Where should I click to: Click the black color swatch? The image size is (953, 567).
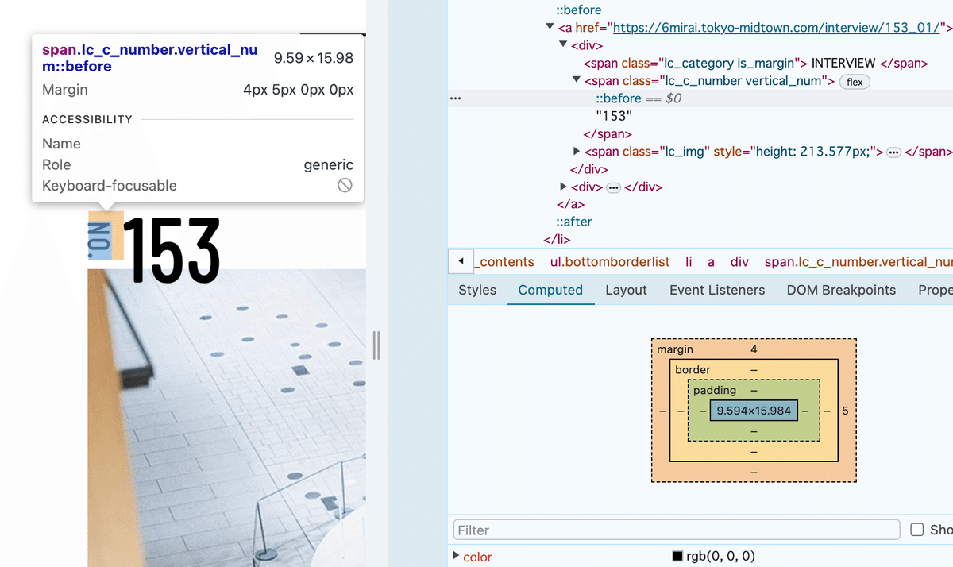[x=678, y=557]
